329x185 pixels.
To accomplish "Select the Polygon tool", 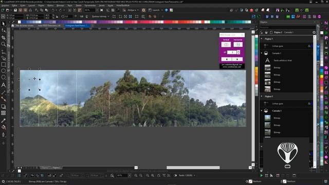I will coord(4,78).
